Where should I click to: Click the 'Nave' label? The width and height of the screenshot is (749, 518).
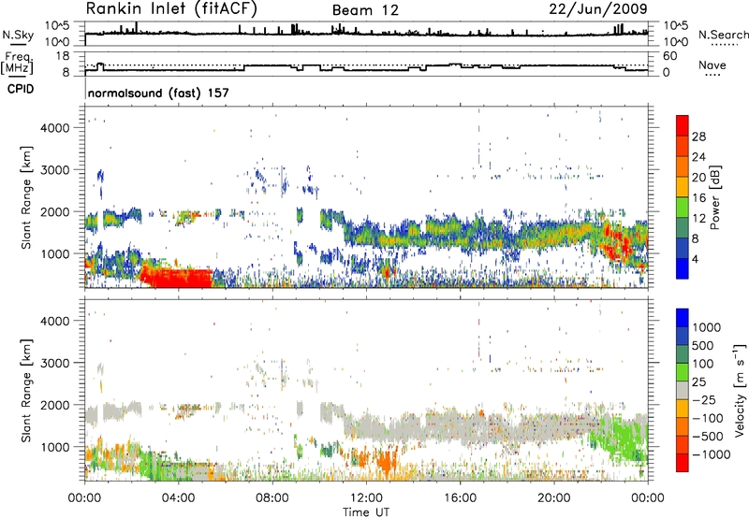[712, 65]
